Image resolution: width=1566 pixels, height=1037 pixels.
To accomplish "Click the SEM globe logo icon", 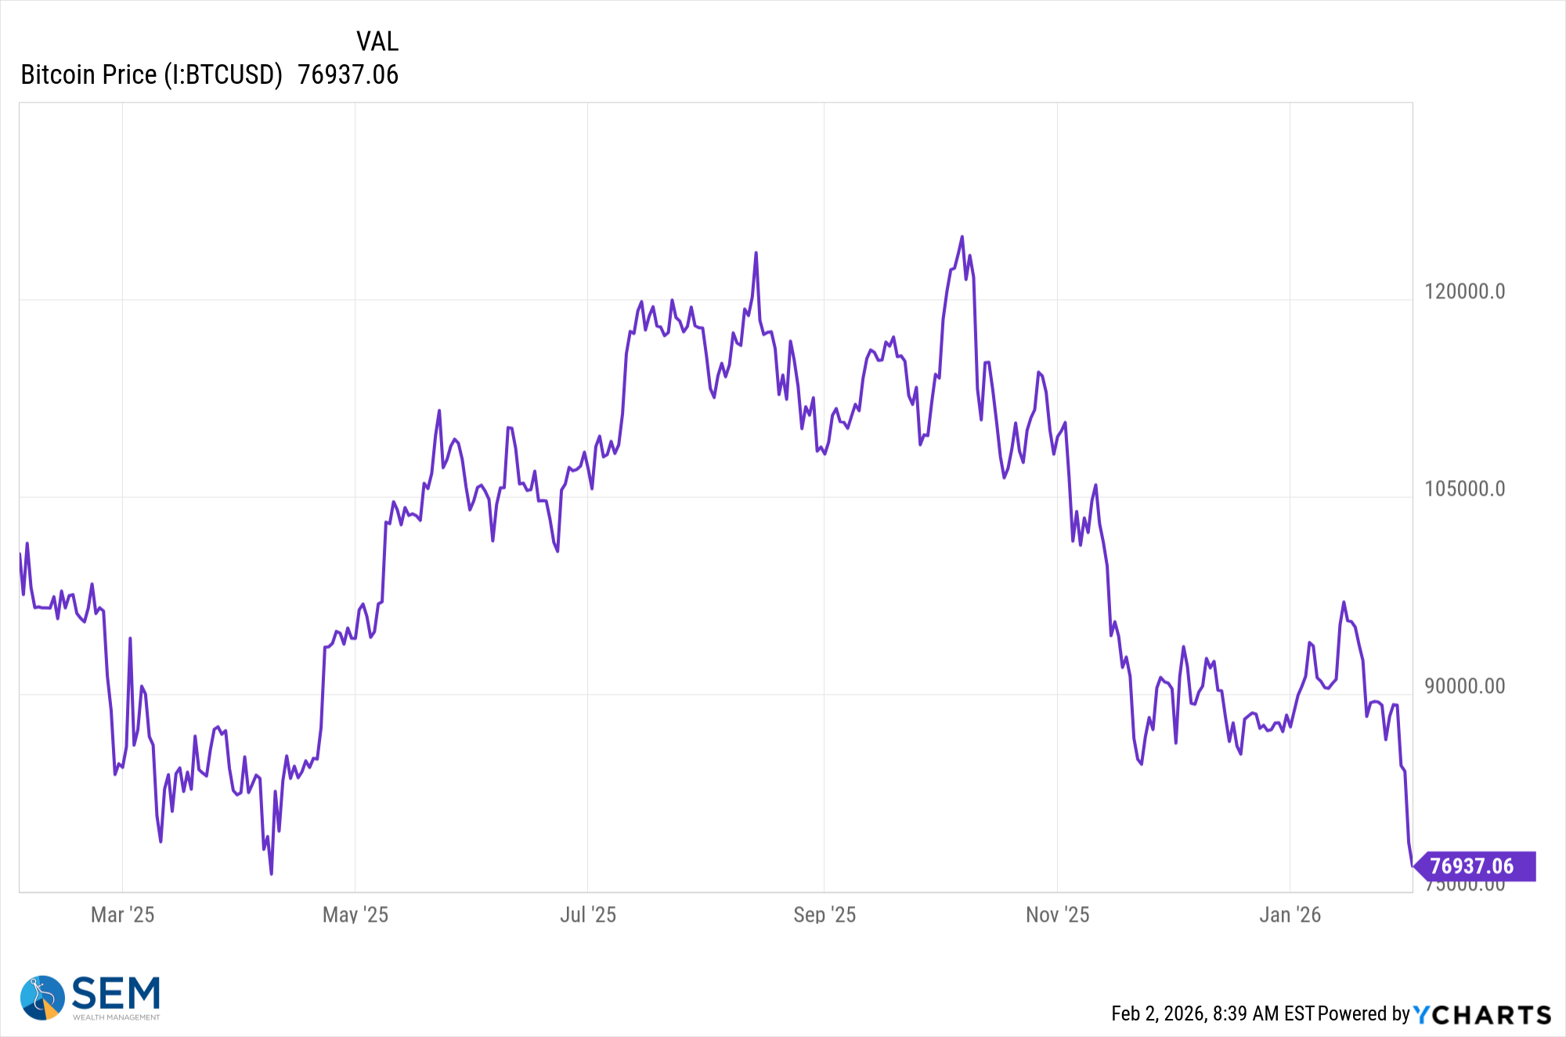I will pos(42,997).
